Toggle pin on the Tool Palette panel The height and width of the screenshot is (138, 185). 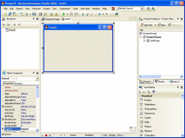pyautogui.click(x=178, y=87)
